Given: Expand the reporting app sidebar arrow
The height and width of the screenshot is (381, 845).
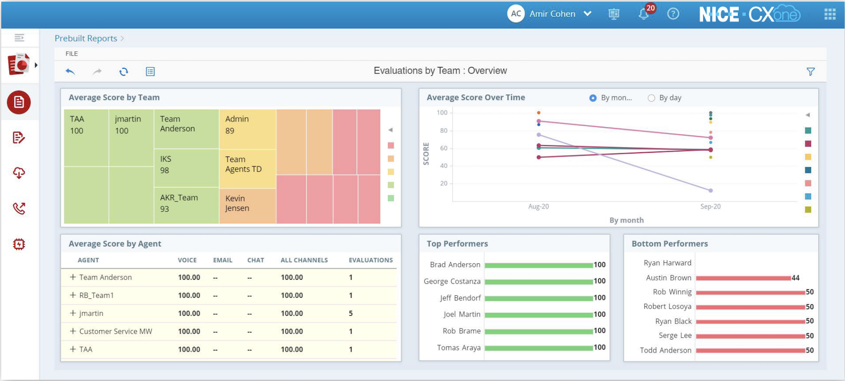Looking at the screenshot, I should pyautogui.click(x=36, y=65).
